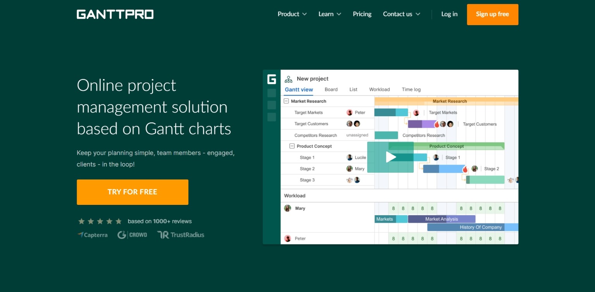Open the Pricing page
595x292 pixels.
click(362, 14)
